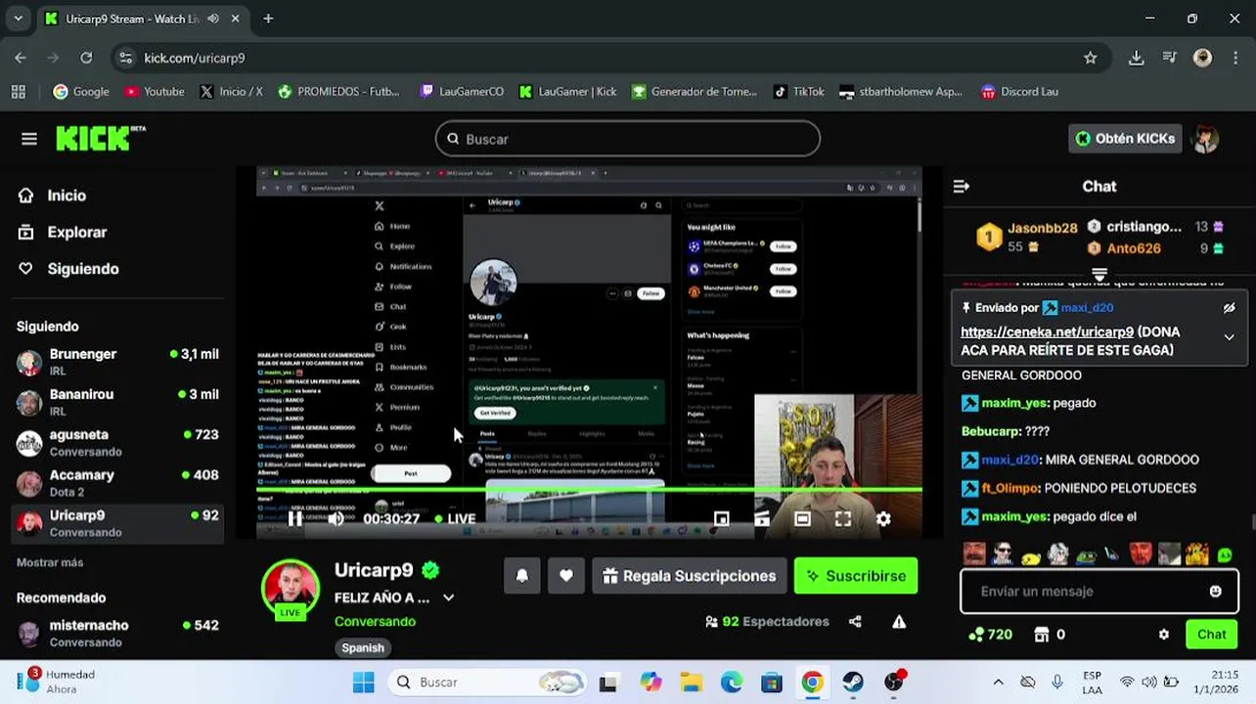Open the KICKs balance 720 icon
The height and width of the screenshot is (704, 1256).
tap(990, 635)
